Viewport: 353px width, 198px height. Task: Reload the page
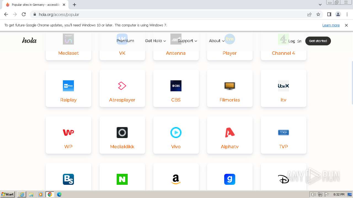[24, 14]
